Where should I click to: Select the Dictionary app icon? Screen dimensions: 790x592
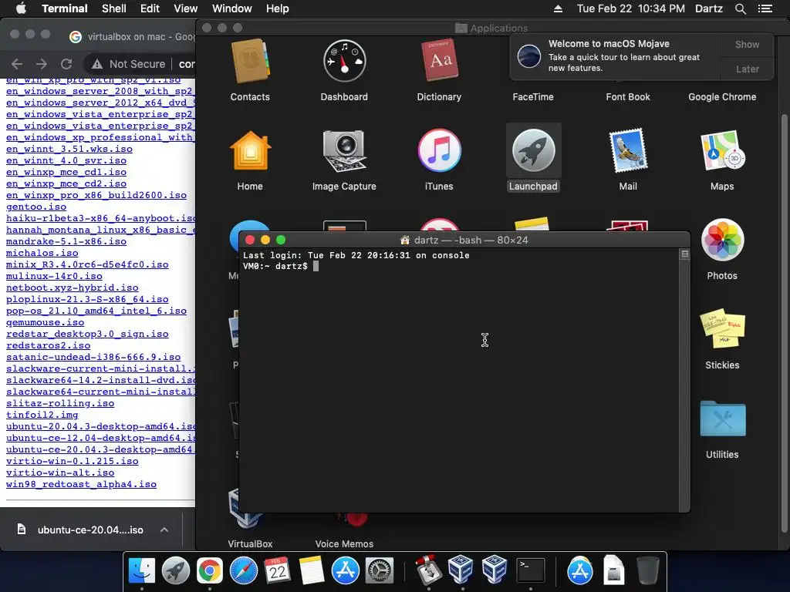[x=439, y=60]
